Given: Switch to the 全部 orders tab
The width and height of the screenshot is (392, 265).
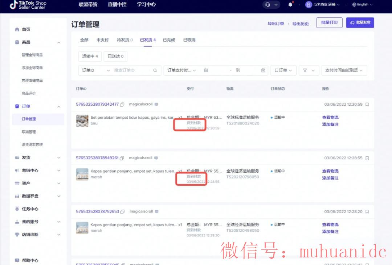Looking at the screenshot, I should pyautogui.click(x=84, y=40).
